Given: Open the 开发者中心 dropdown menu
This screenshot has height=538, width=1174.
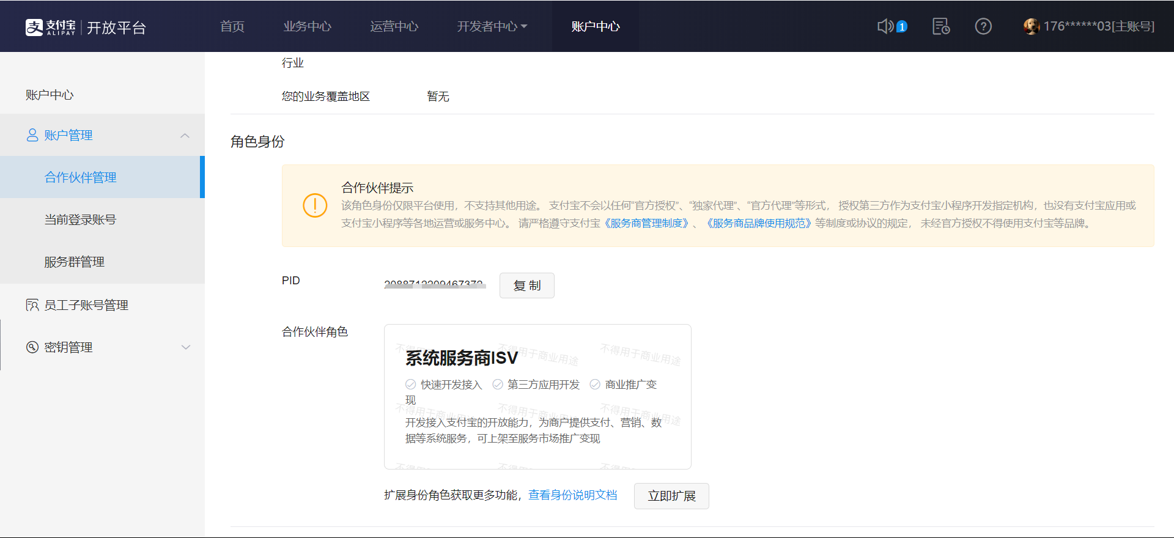Looking at the screenshot, I should tap(492, 26).
